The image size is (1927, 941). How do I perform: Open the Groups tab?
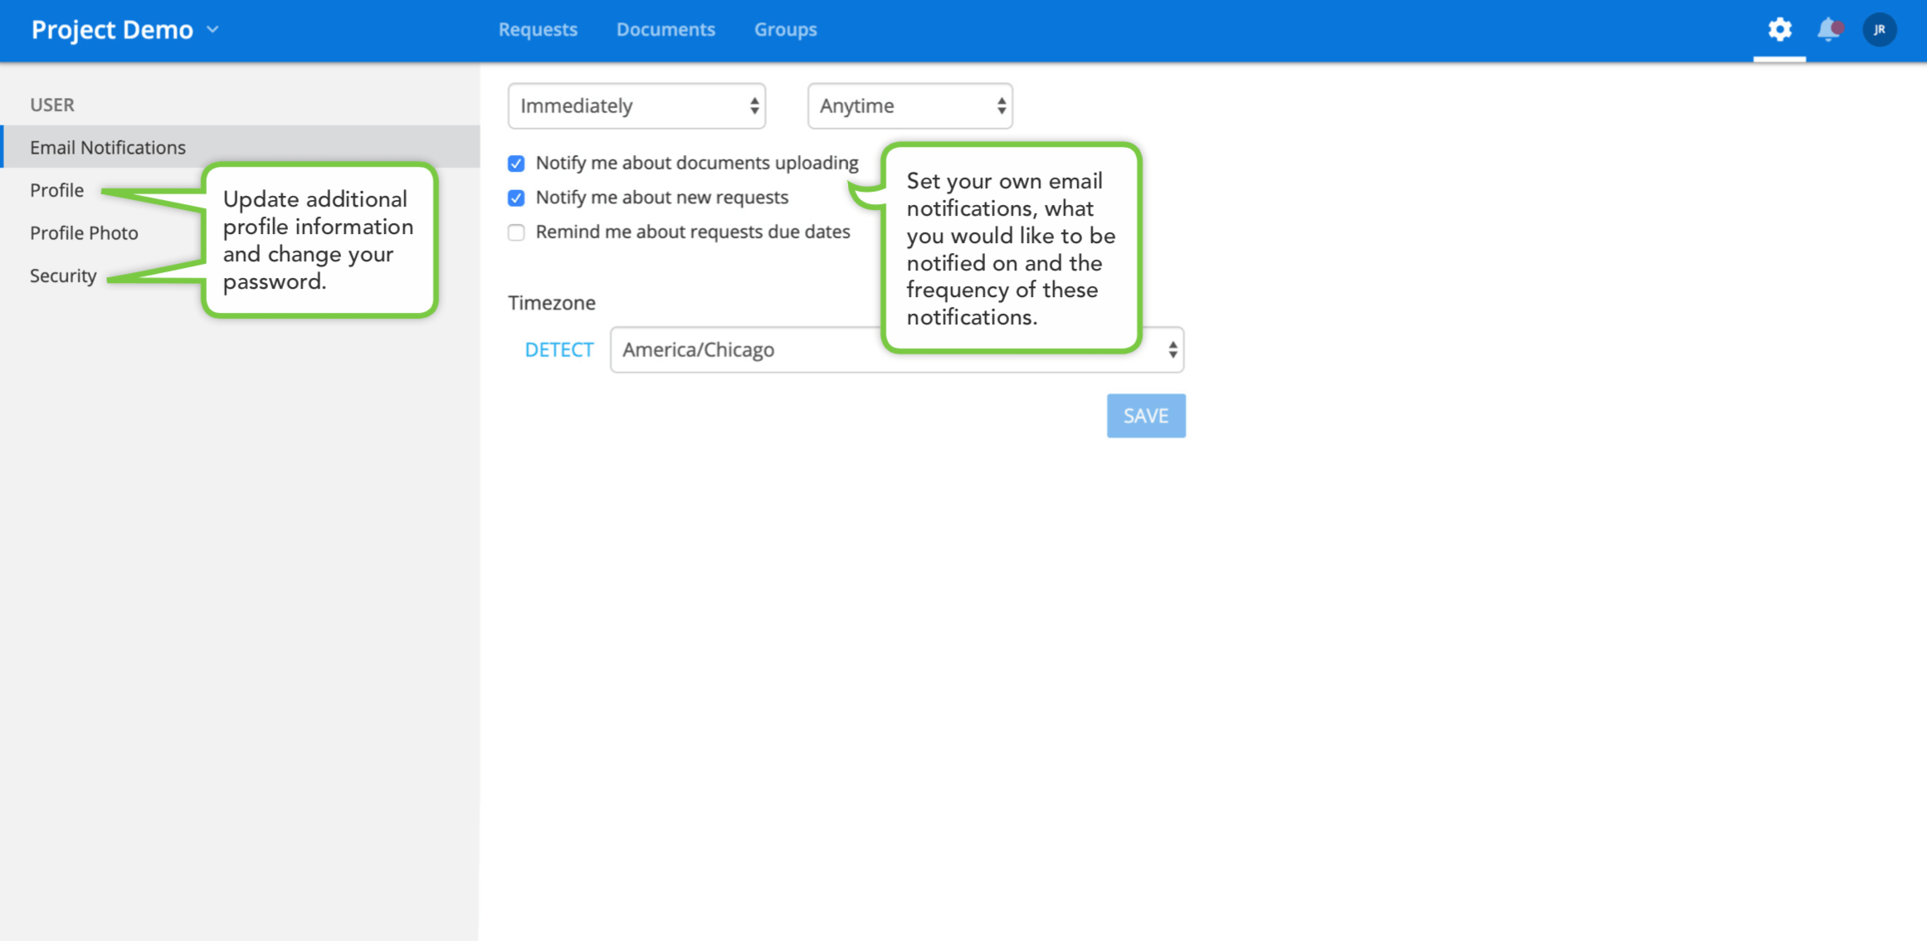pos(785,30)
